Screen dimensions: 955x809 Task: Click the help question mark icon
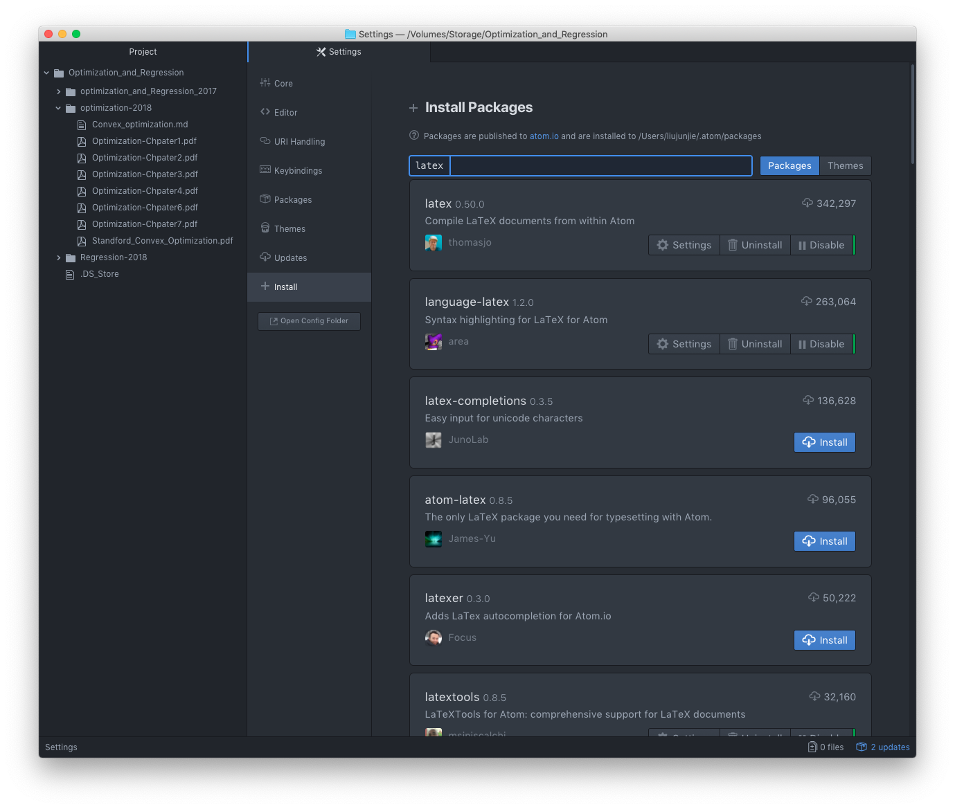point(414,136)
